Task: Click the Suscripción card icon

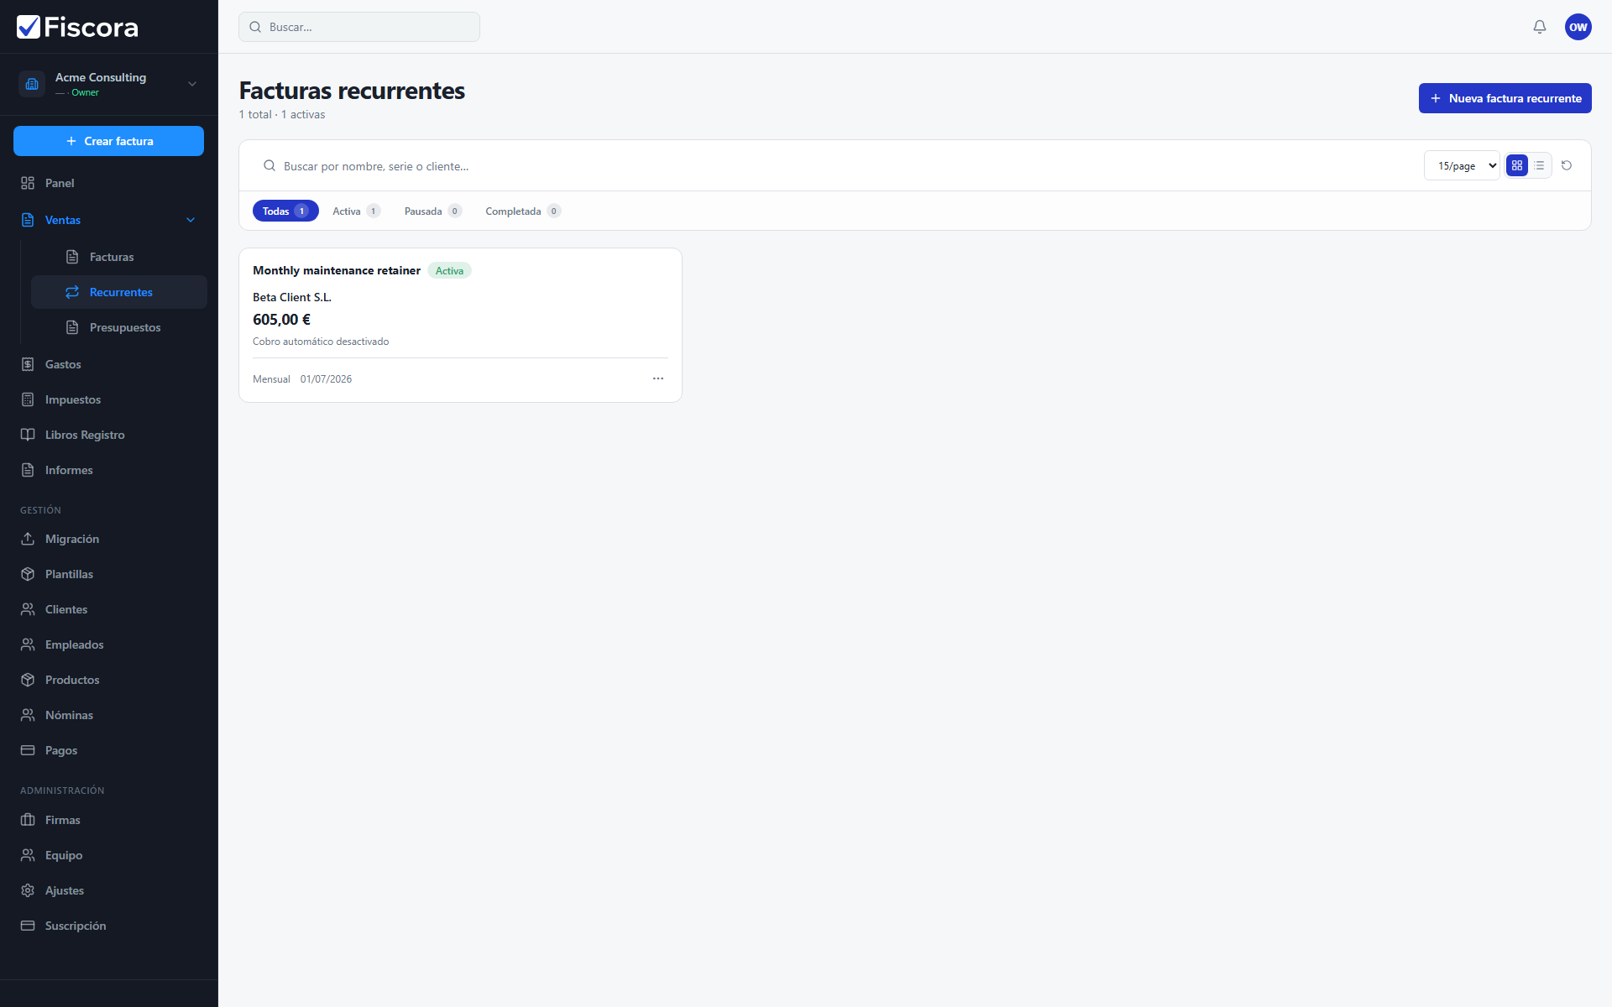Action: 28,926
